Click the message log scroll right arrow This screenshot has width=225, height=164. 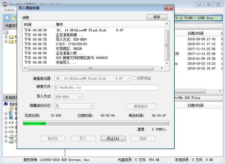[162, 68]
